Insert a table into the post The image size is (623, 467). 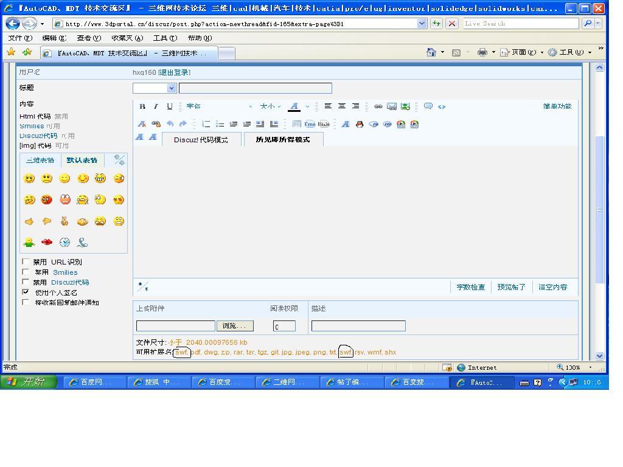[x=297, y=124]
